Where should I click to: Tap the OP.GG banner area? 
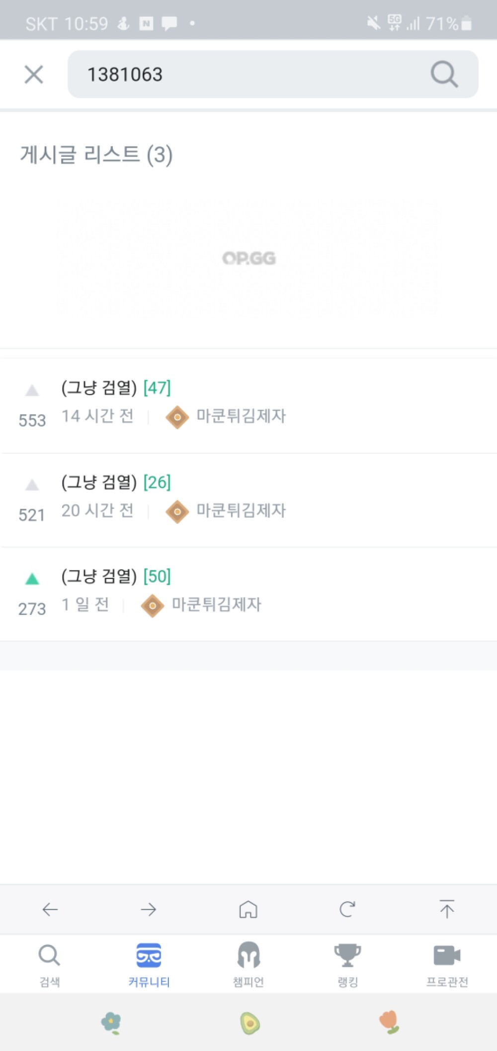coord(248,258)
